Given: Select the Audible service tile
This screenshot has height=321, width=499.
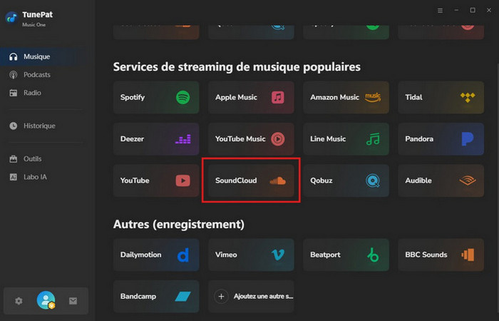Looking at the screenshot, I should coord(441,180).
